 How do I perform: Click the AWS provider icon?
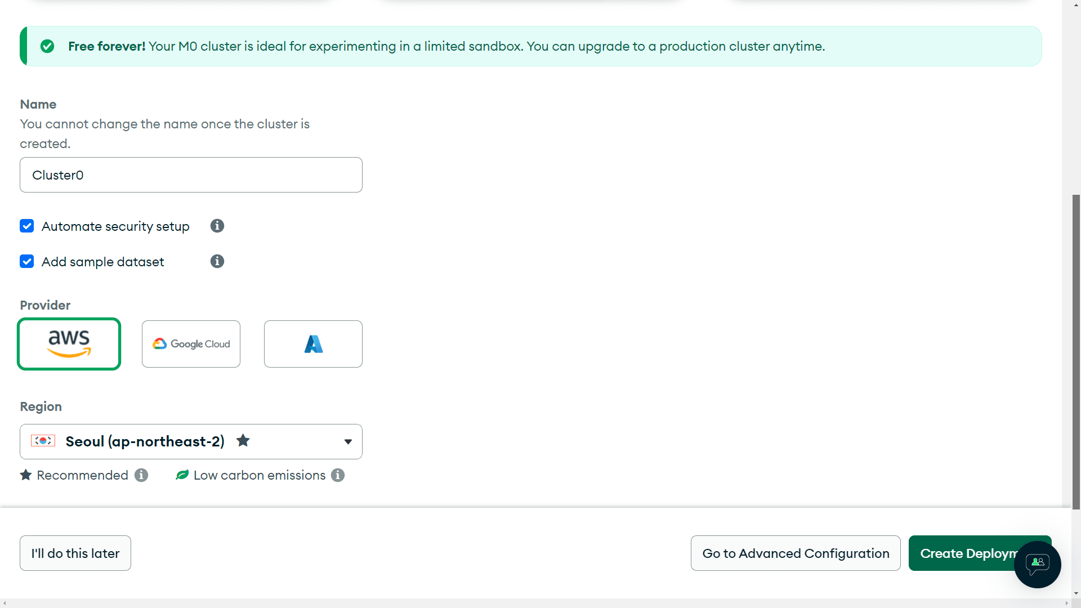point(69,344)
